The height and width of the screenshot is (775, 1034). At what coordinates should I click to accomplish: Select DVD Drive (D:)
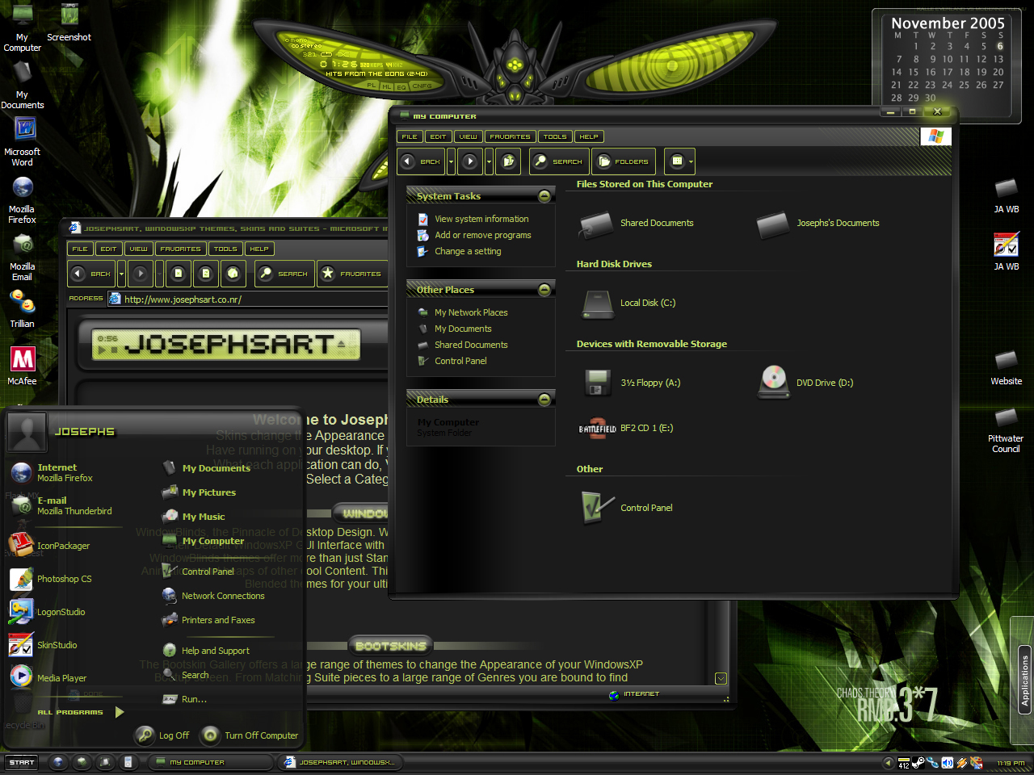tap(805, 383)
